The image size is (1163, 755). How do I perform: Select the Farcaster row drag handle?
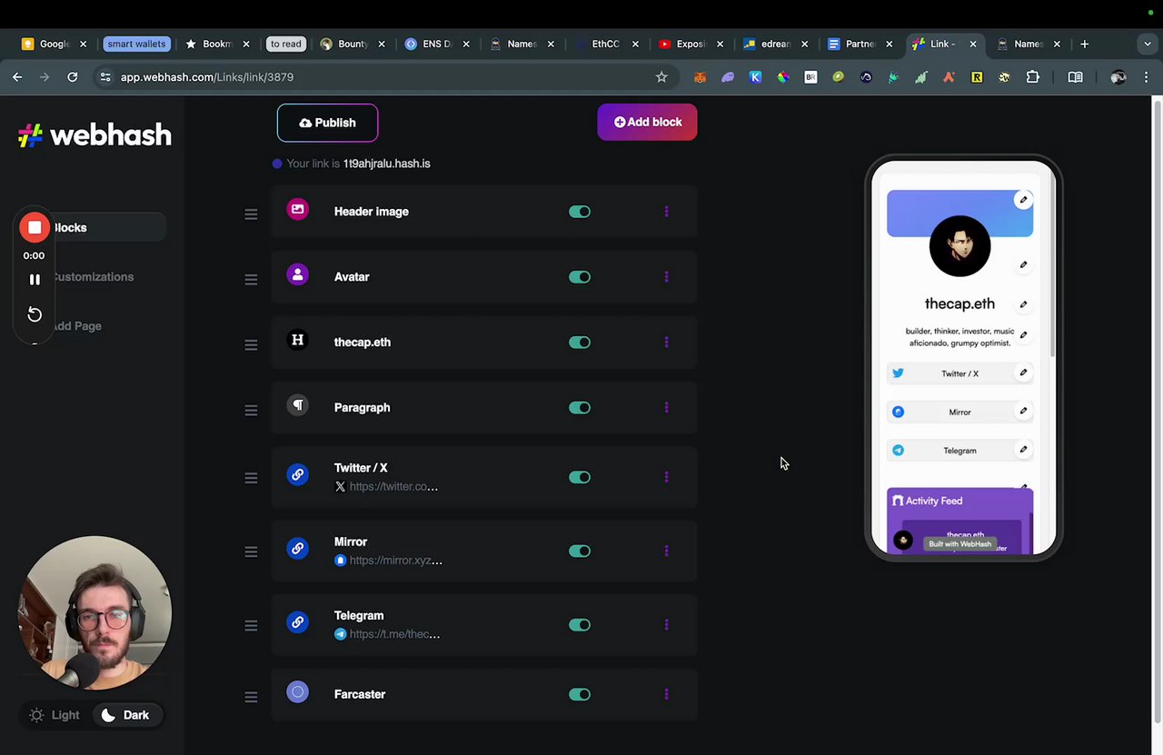(251, 698)
